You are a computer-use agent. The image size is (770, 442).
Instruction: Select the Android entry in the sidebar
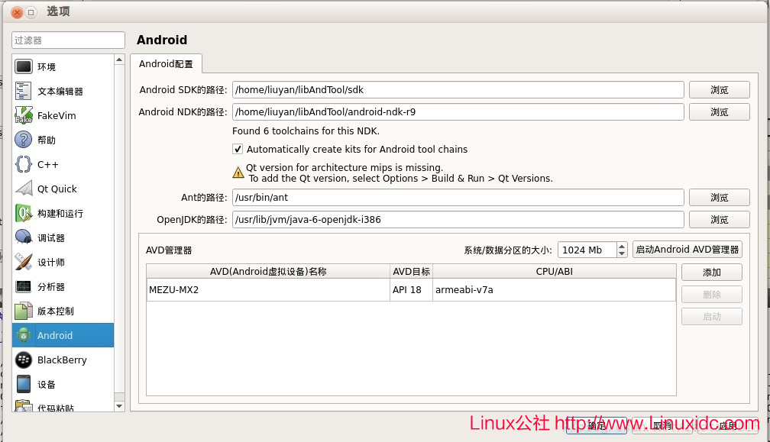point(54,335)
